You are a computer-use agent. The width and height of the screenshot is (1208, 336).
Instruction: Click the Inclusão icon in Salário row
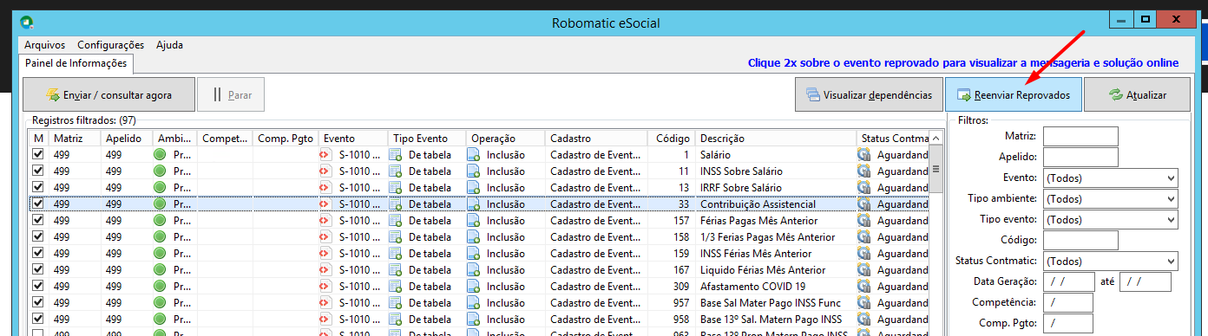(x=474, y=154)
